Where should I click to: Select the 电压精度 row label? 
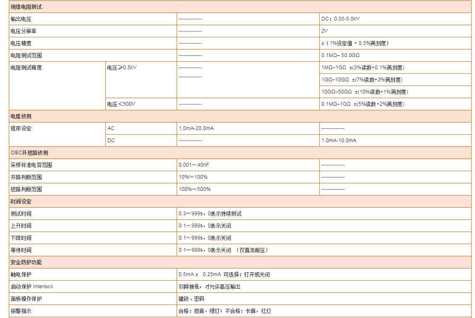21,43
